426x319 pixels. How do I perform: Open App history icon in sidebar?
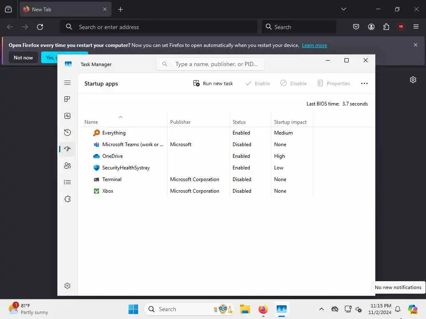coord(67,133)
